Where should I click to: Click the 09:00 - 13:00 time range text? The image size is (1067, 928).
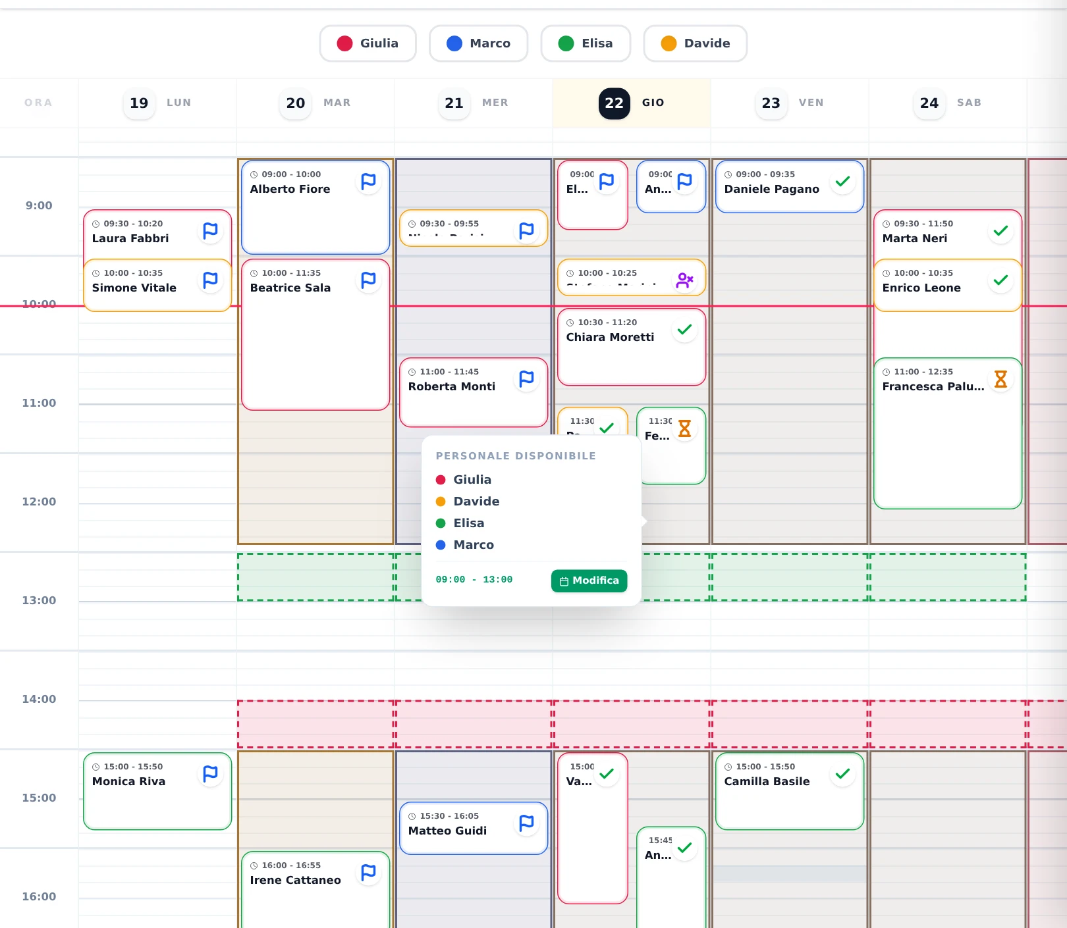[474, 580]
